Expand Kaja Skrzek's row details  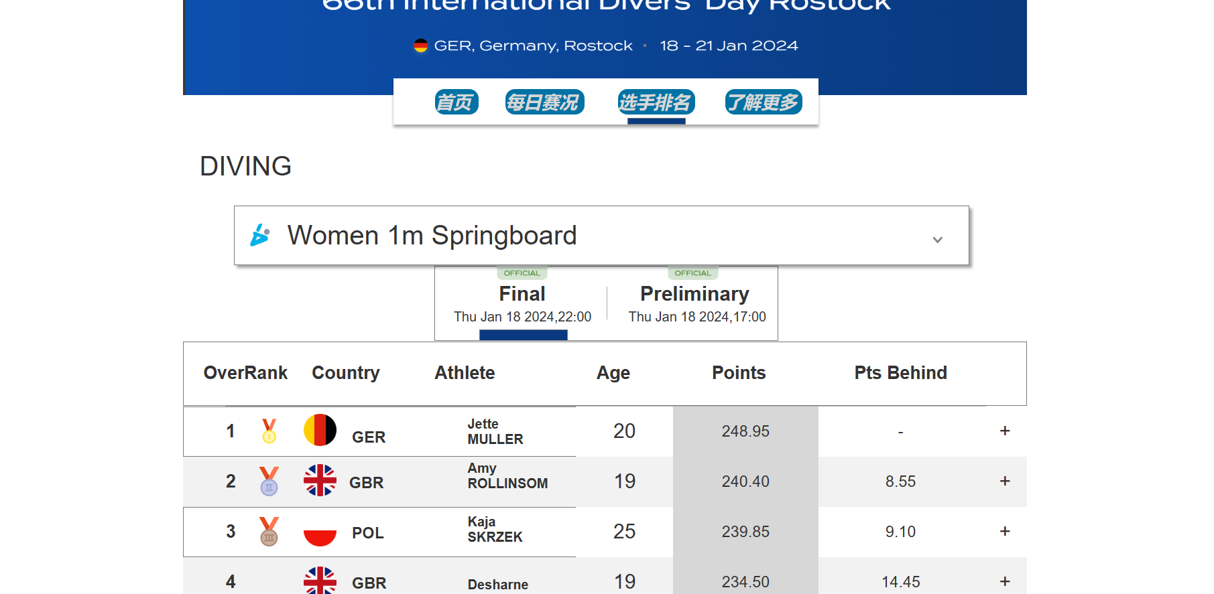coord(1004,531)
